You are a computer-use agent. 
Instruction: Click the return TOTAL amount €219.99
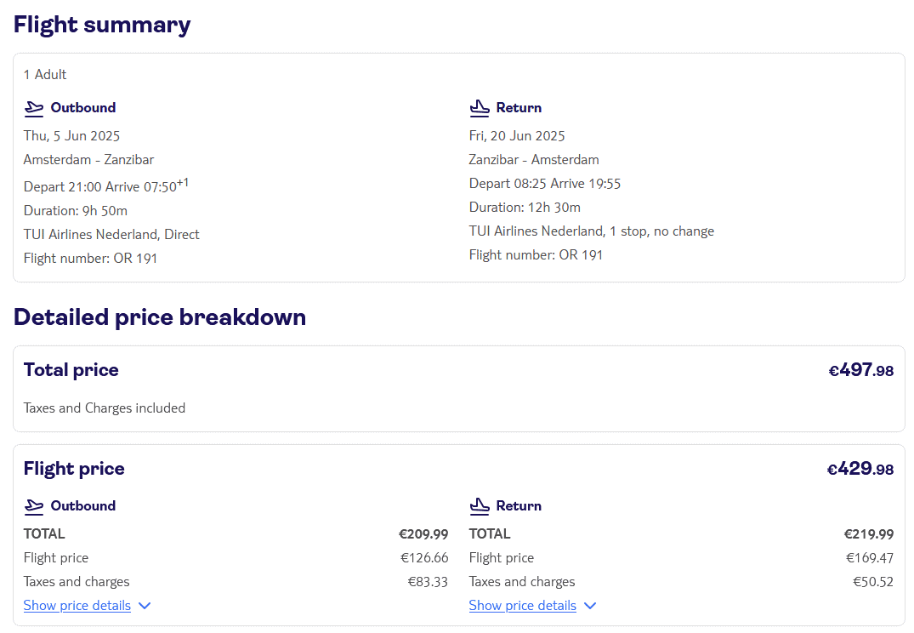(869, 534)
